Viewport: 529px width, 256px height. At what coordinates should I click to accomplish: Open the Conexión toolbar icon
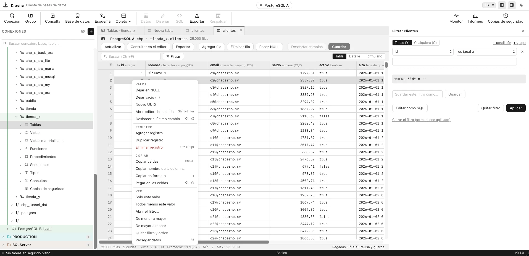pyautogui.click(x=12, y=18)
